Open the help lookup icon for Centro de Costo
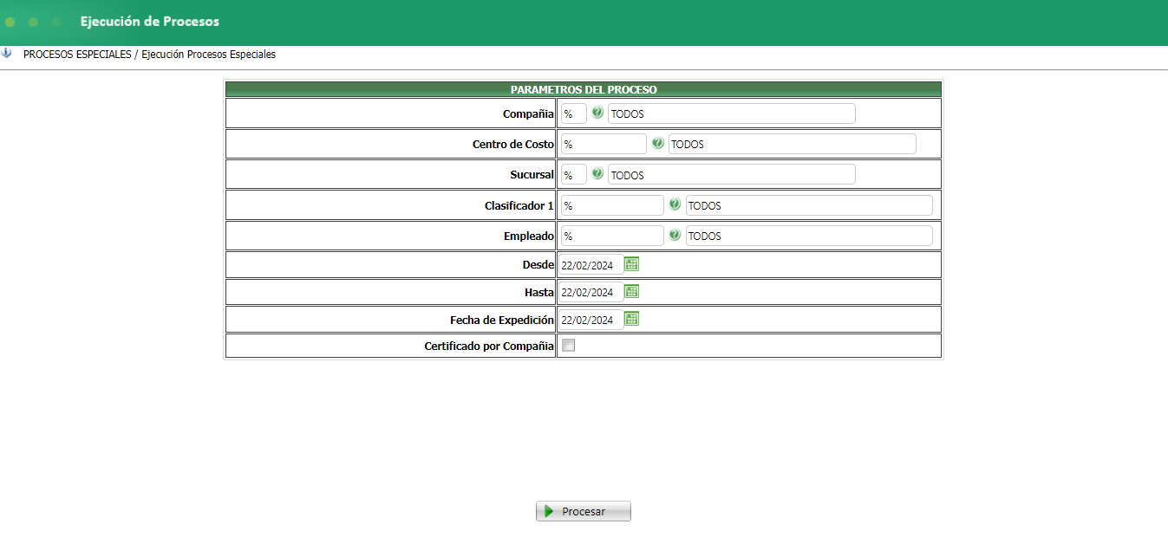 click(x=658, y=143)
